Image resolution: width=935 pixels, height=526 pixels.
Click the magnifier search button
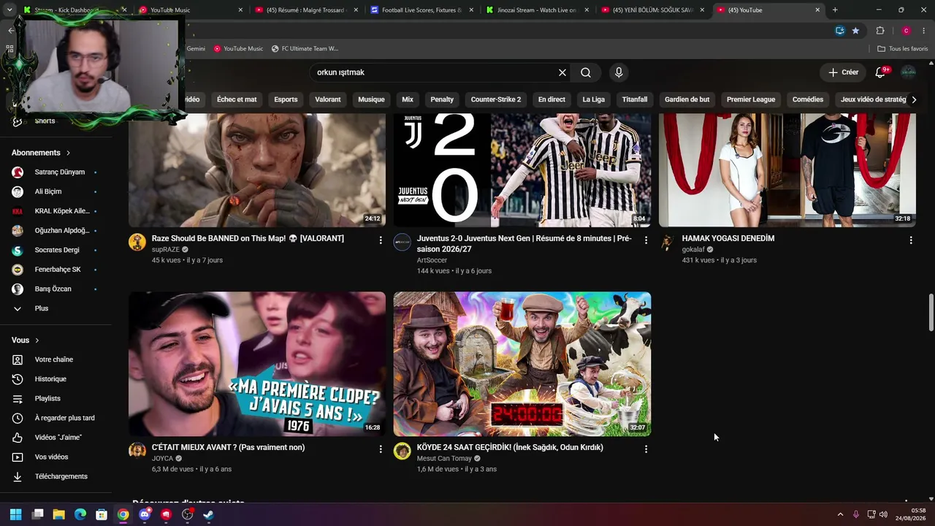point(586,72)
